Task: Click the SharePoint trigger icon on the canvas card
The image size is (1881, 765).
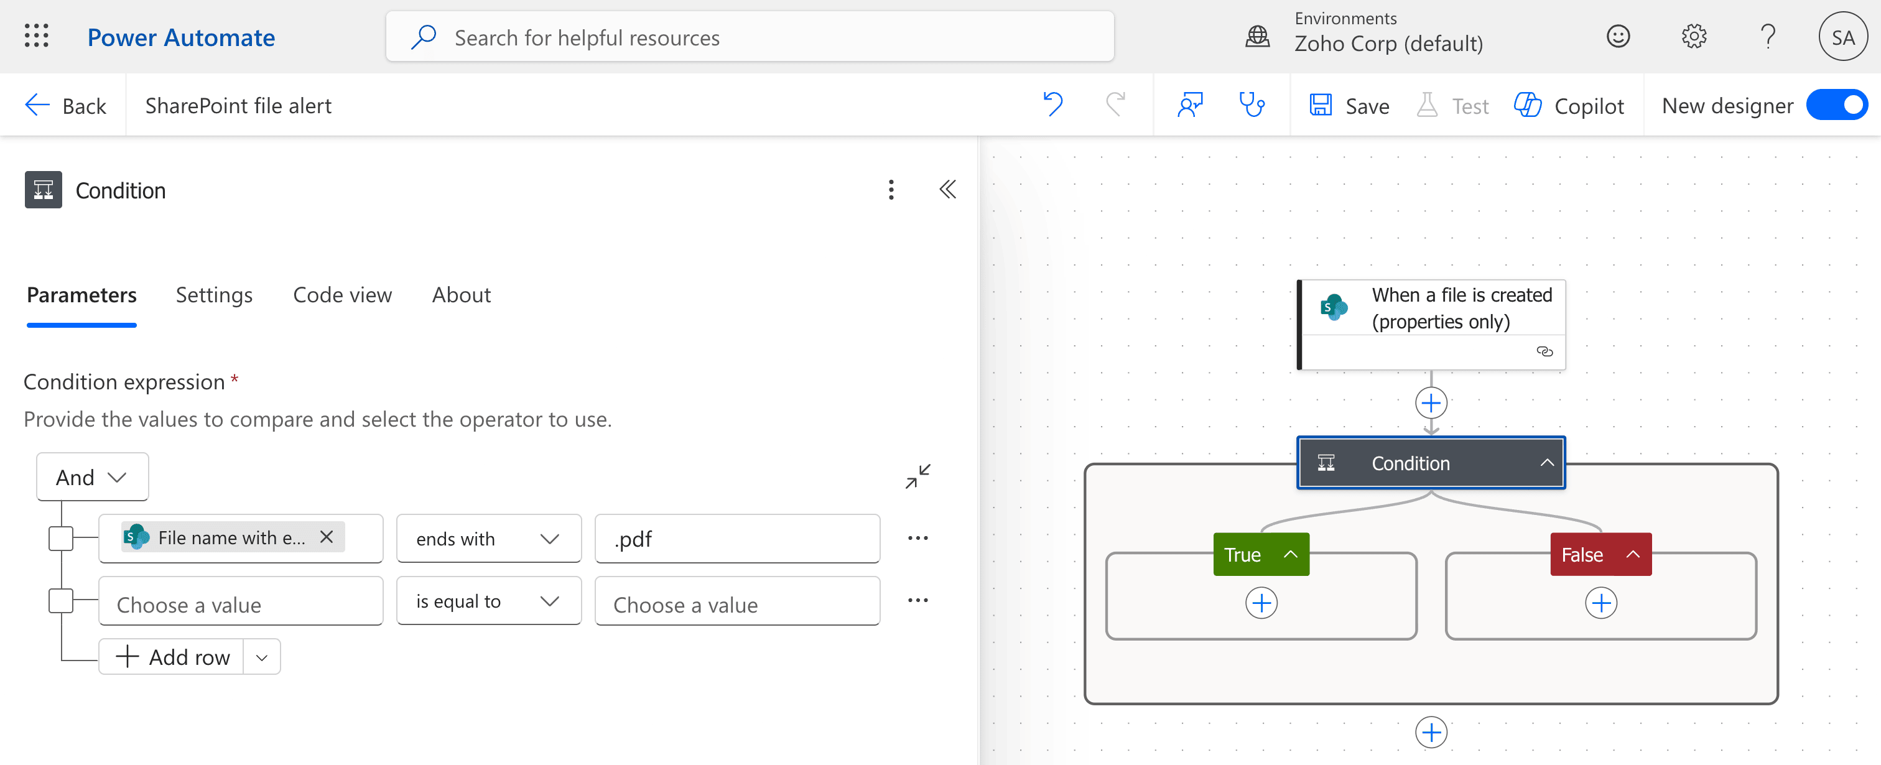Action: (1335, 307)
